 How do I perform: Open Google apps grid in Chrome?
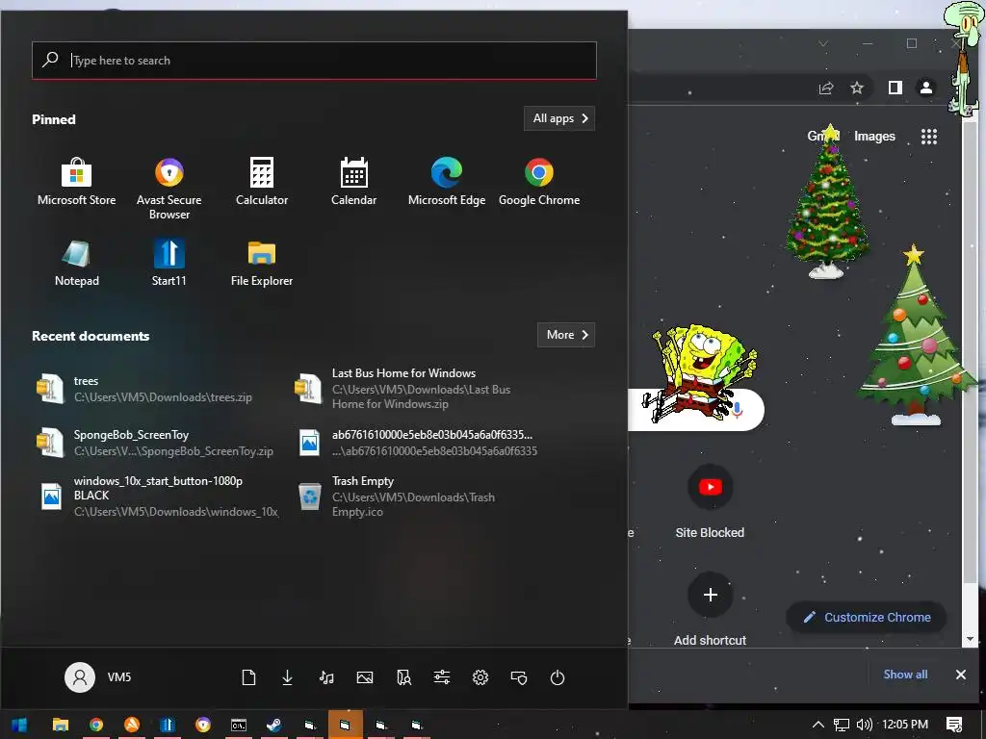point(929,137)
